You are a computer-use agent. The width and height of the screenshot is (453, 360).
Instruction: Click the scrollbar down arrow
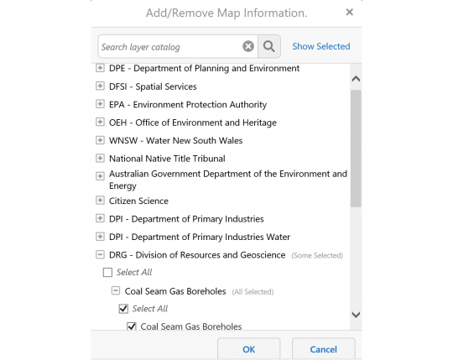point(356,315)
